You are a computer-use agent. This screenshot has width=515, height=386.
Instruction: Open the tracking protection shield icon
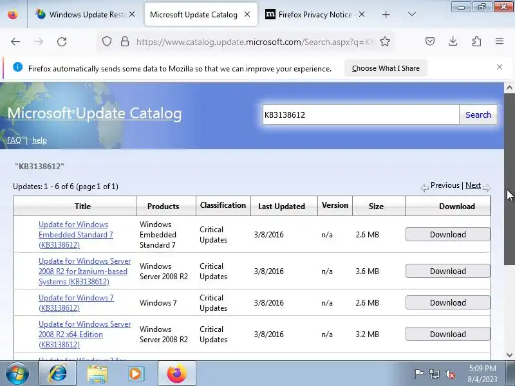[106, 41]
